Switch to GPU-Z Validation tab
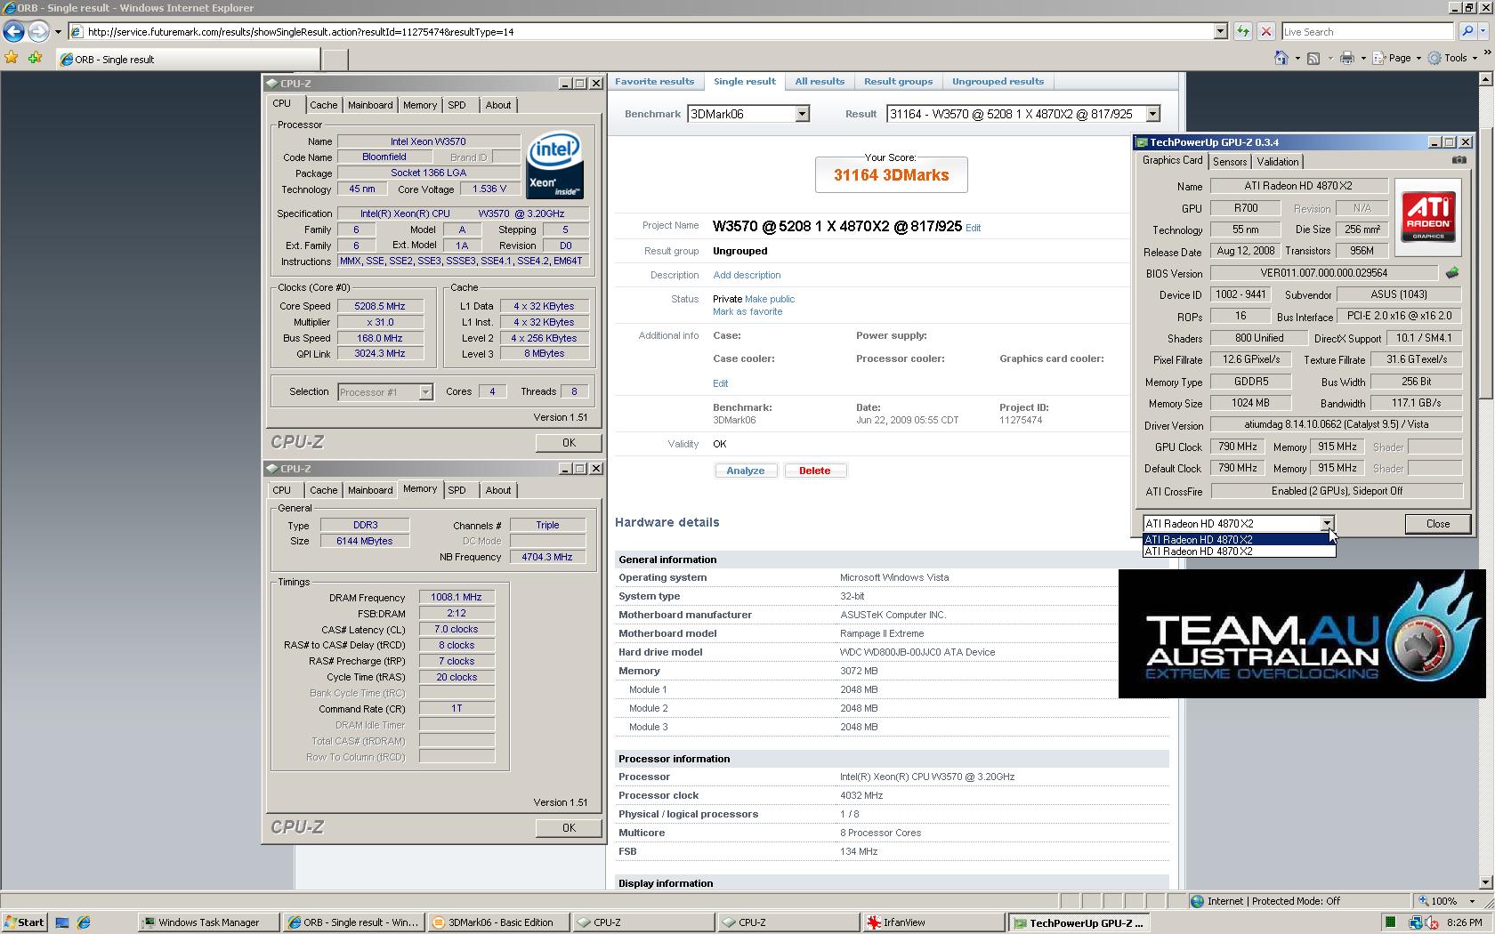 [x=1277, y=162]
